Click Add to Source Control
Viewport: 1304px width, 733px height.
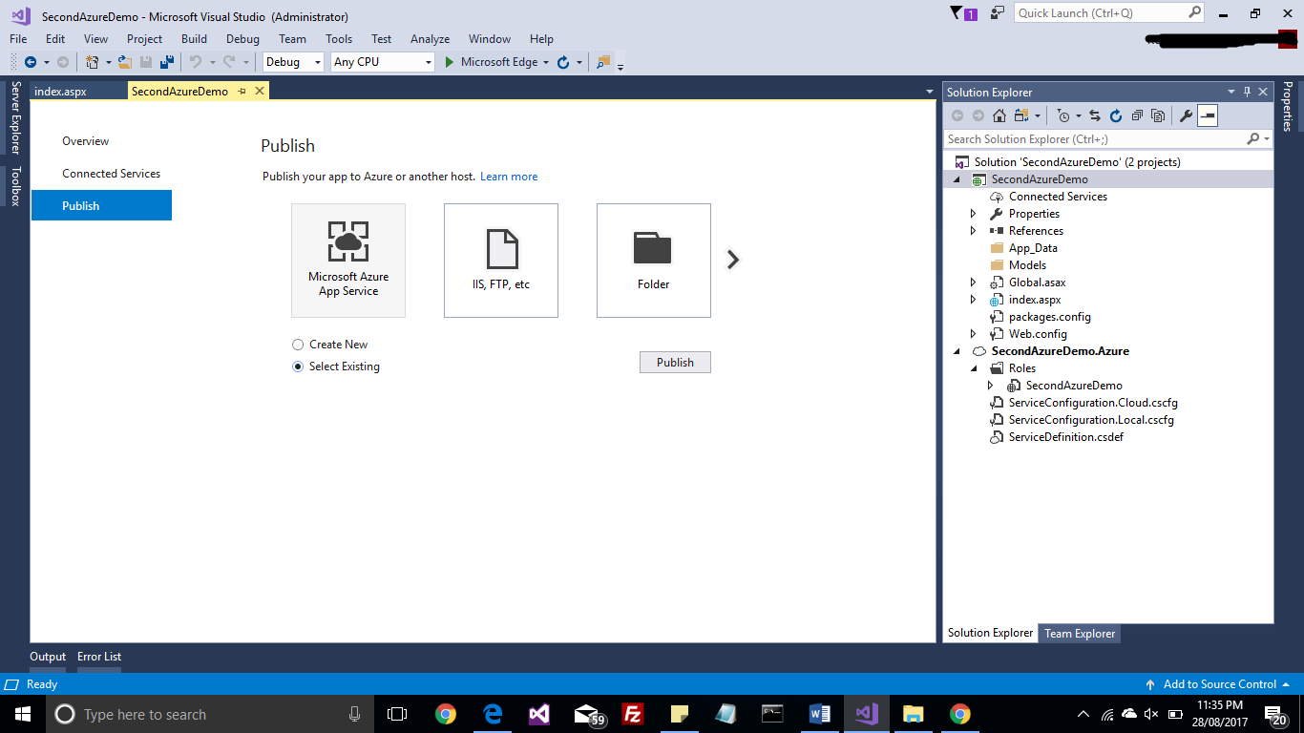(1219, 684)
